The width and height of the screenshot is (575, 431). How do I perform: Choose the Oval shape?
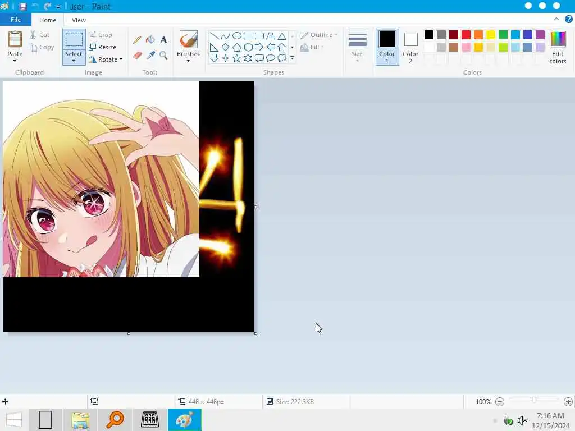(237, 36)
